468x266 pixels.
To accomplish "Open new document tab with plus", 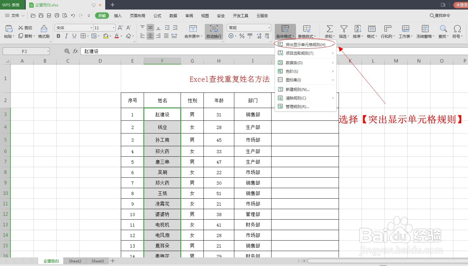I will click(x=113, y=5).
